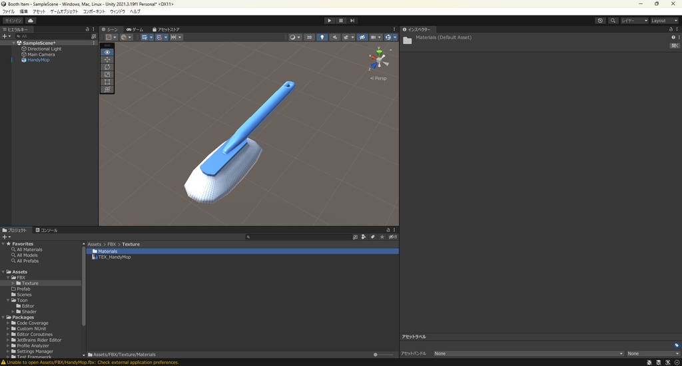Switch to コンソール tab

pyautogui.click(x=47, y=230)
